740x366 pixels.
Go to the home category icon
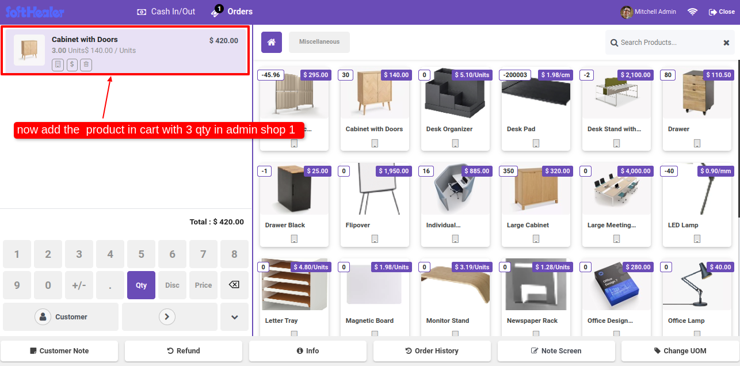[x=272, y=42]
